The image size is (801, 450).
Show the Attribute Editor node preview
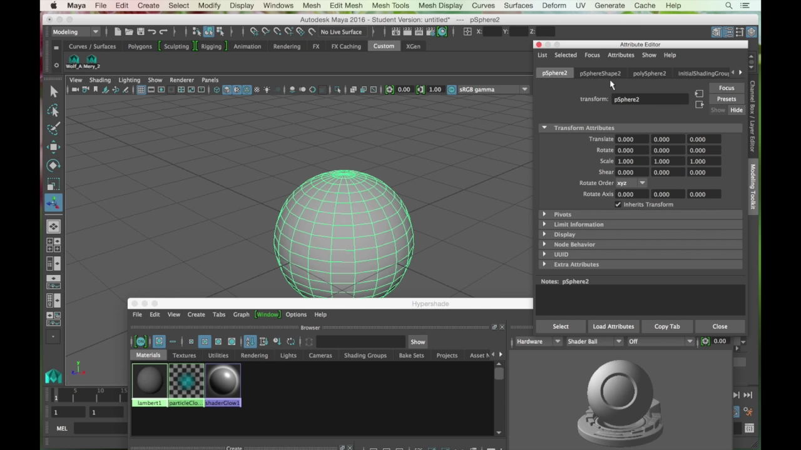(x=718, y=110)
